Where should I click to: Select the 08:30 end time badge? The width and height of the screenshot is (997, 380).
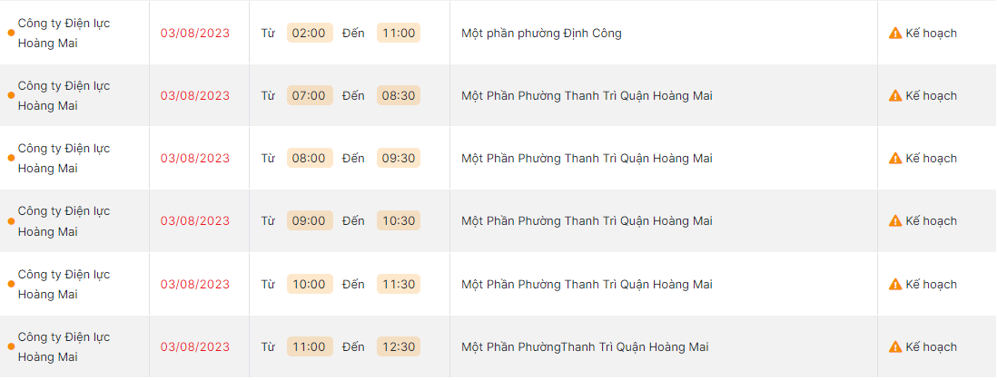point(399,96)
